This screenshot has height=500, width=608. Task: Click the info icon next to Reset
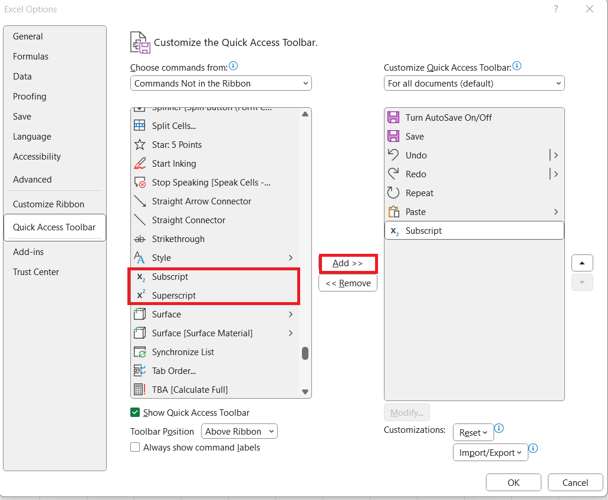click(499, 428)
